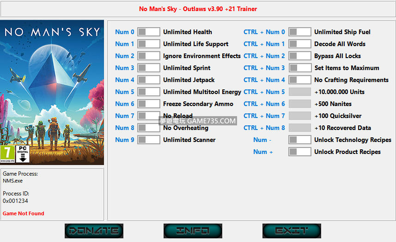Screen dimensions: 396x242
Task: Click the +10 Recovered Data button
Action: coord(300,128)
